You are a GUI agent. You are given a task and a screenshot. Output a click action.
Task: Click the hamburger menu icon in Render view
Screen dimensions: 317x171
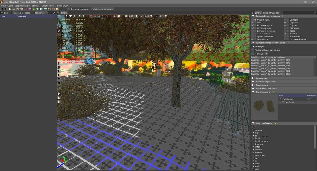[59, 16]
